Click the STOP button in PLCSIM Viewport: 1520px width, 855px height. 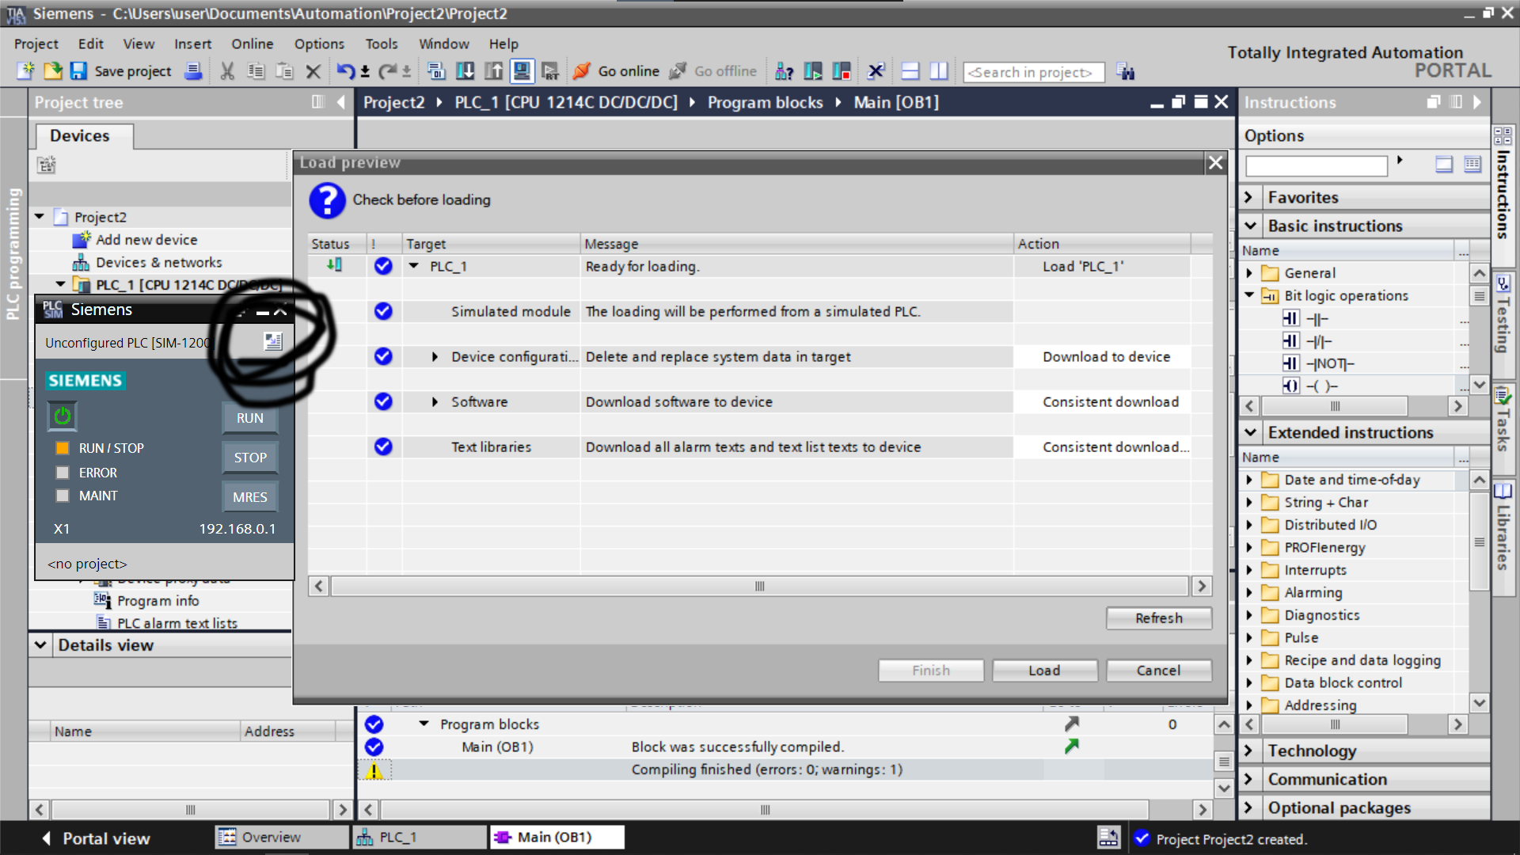pos(250,458)
